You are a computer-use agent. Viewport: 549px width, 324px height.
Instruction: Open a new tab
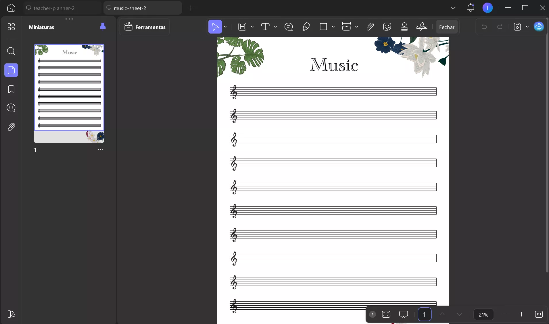(x=191, y=8)
